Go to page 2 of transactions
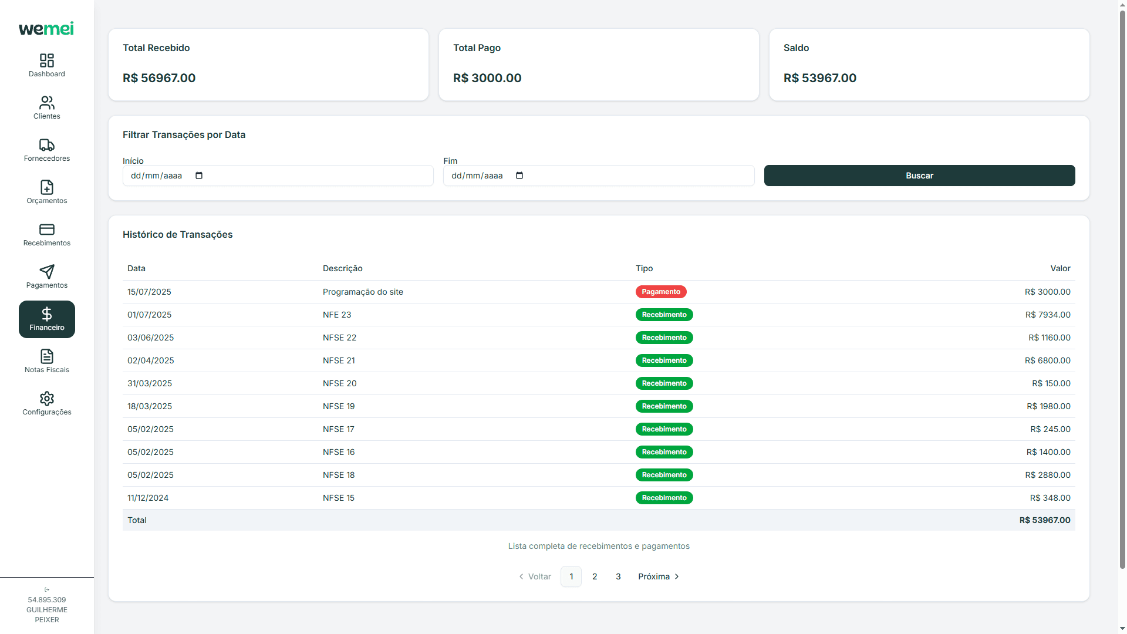Viewport: 1127px width, 634px height. tap(595, 576)
